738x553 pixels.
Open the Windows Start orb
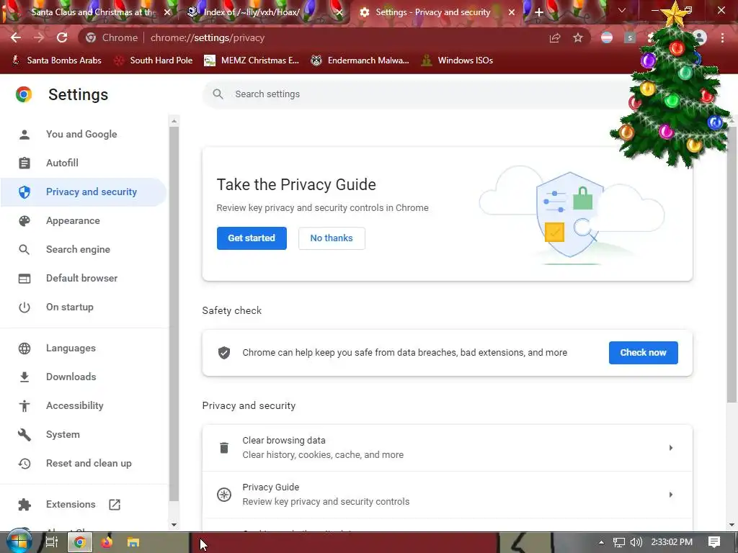19,542
